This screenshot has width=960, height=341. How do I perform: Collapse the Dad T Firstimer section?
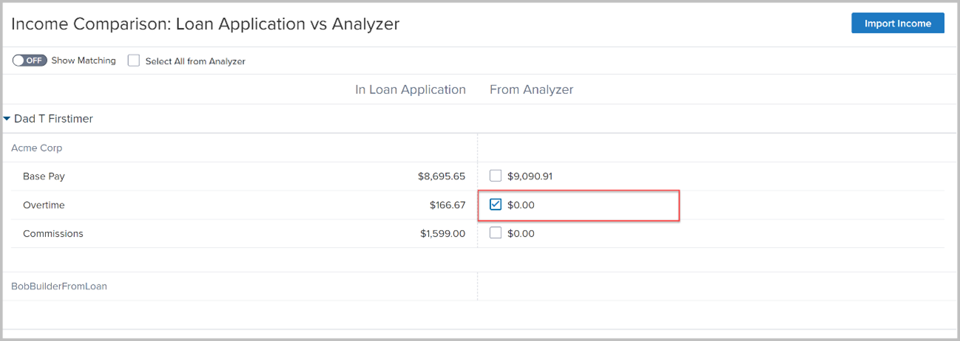pyautogui.click(x=7, y=118)
